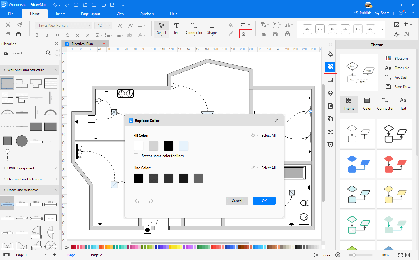Click Select All for Fill Color
419x260 pixels.
tap(268, 135)
